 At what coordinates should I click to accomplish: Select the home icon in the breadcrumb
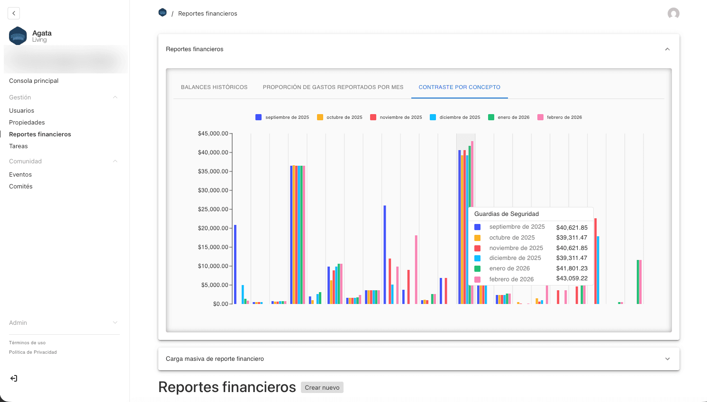tap(163, 13)
